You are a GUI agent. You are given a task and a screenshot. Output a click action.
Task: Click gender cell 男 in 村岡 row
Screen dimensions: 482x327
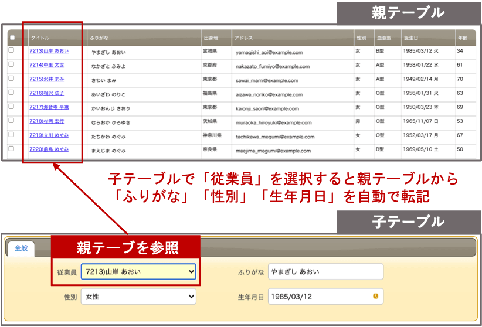point(358,121)
